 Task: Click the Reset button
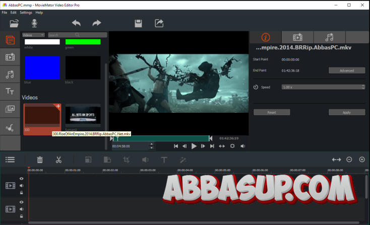pyautogui.click(x=272, y=112)
